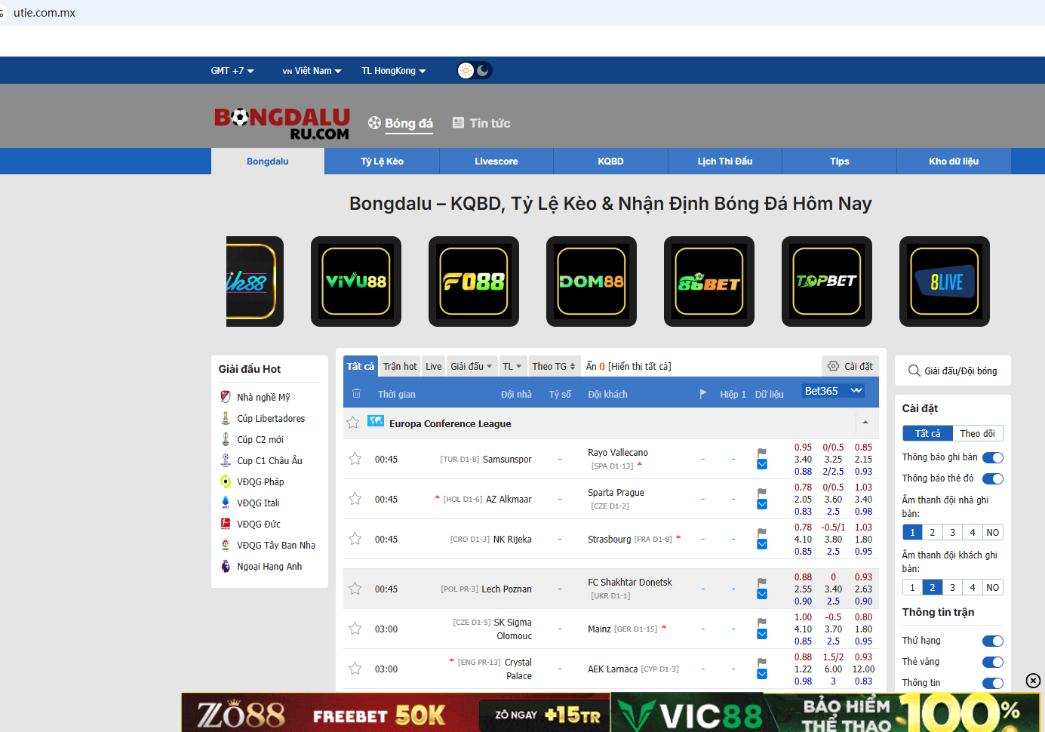Click the TOPBET sponsor logo
This screenshot has width=1045, height=732.
[827, 281]
